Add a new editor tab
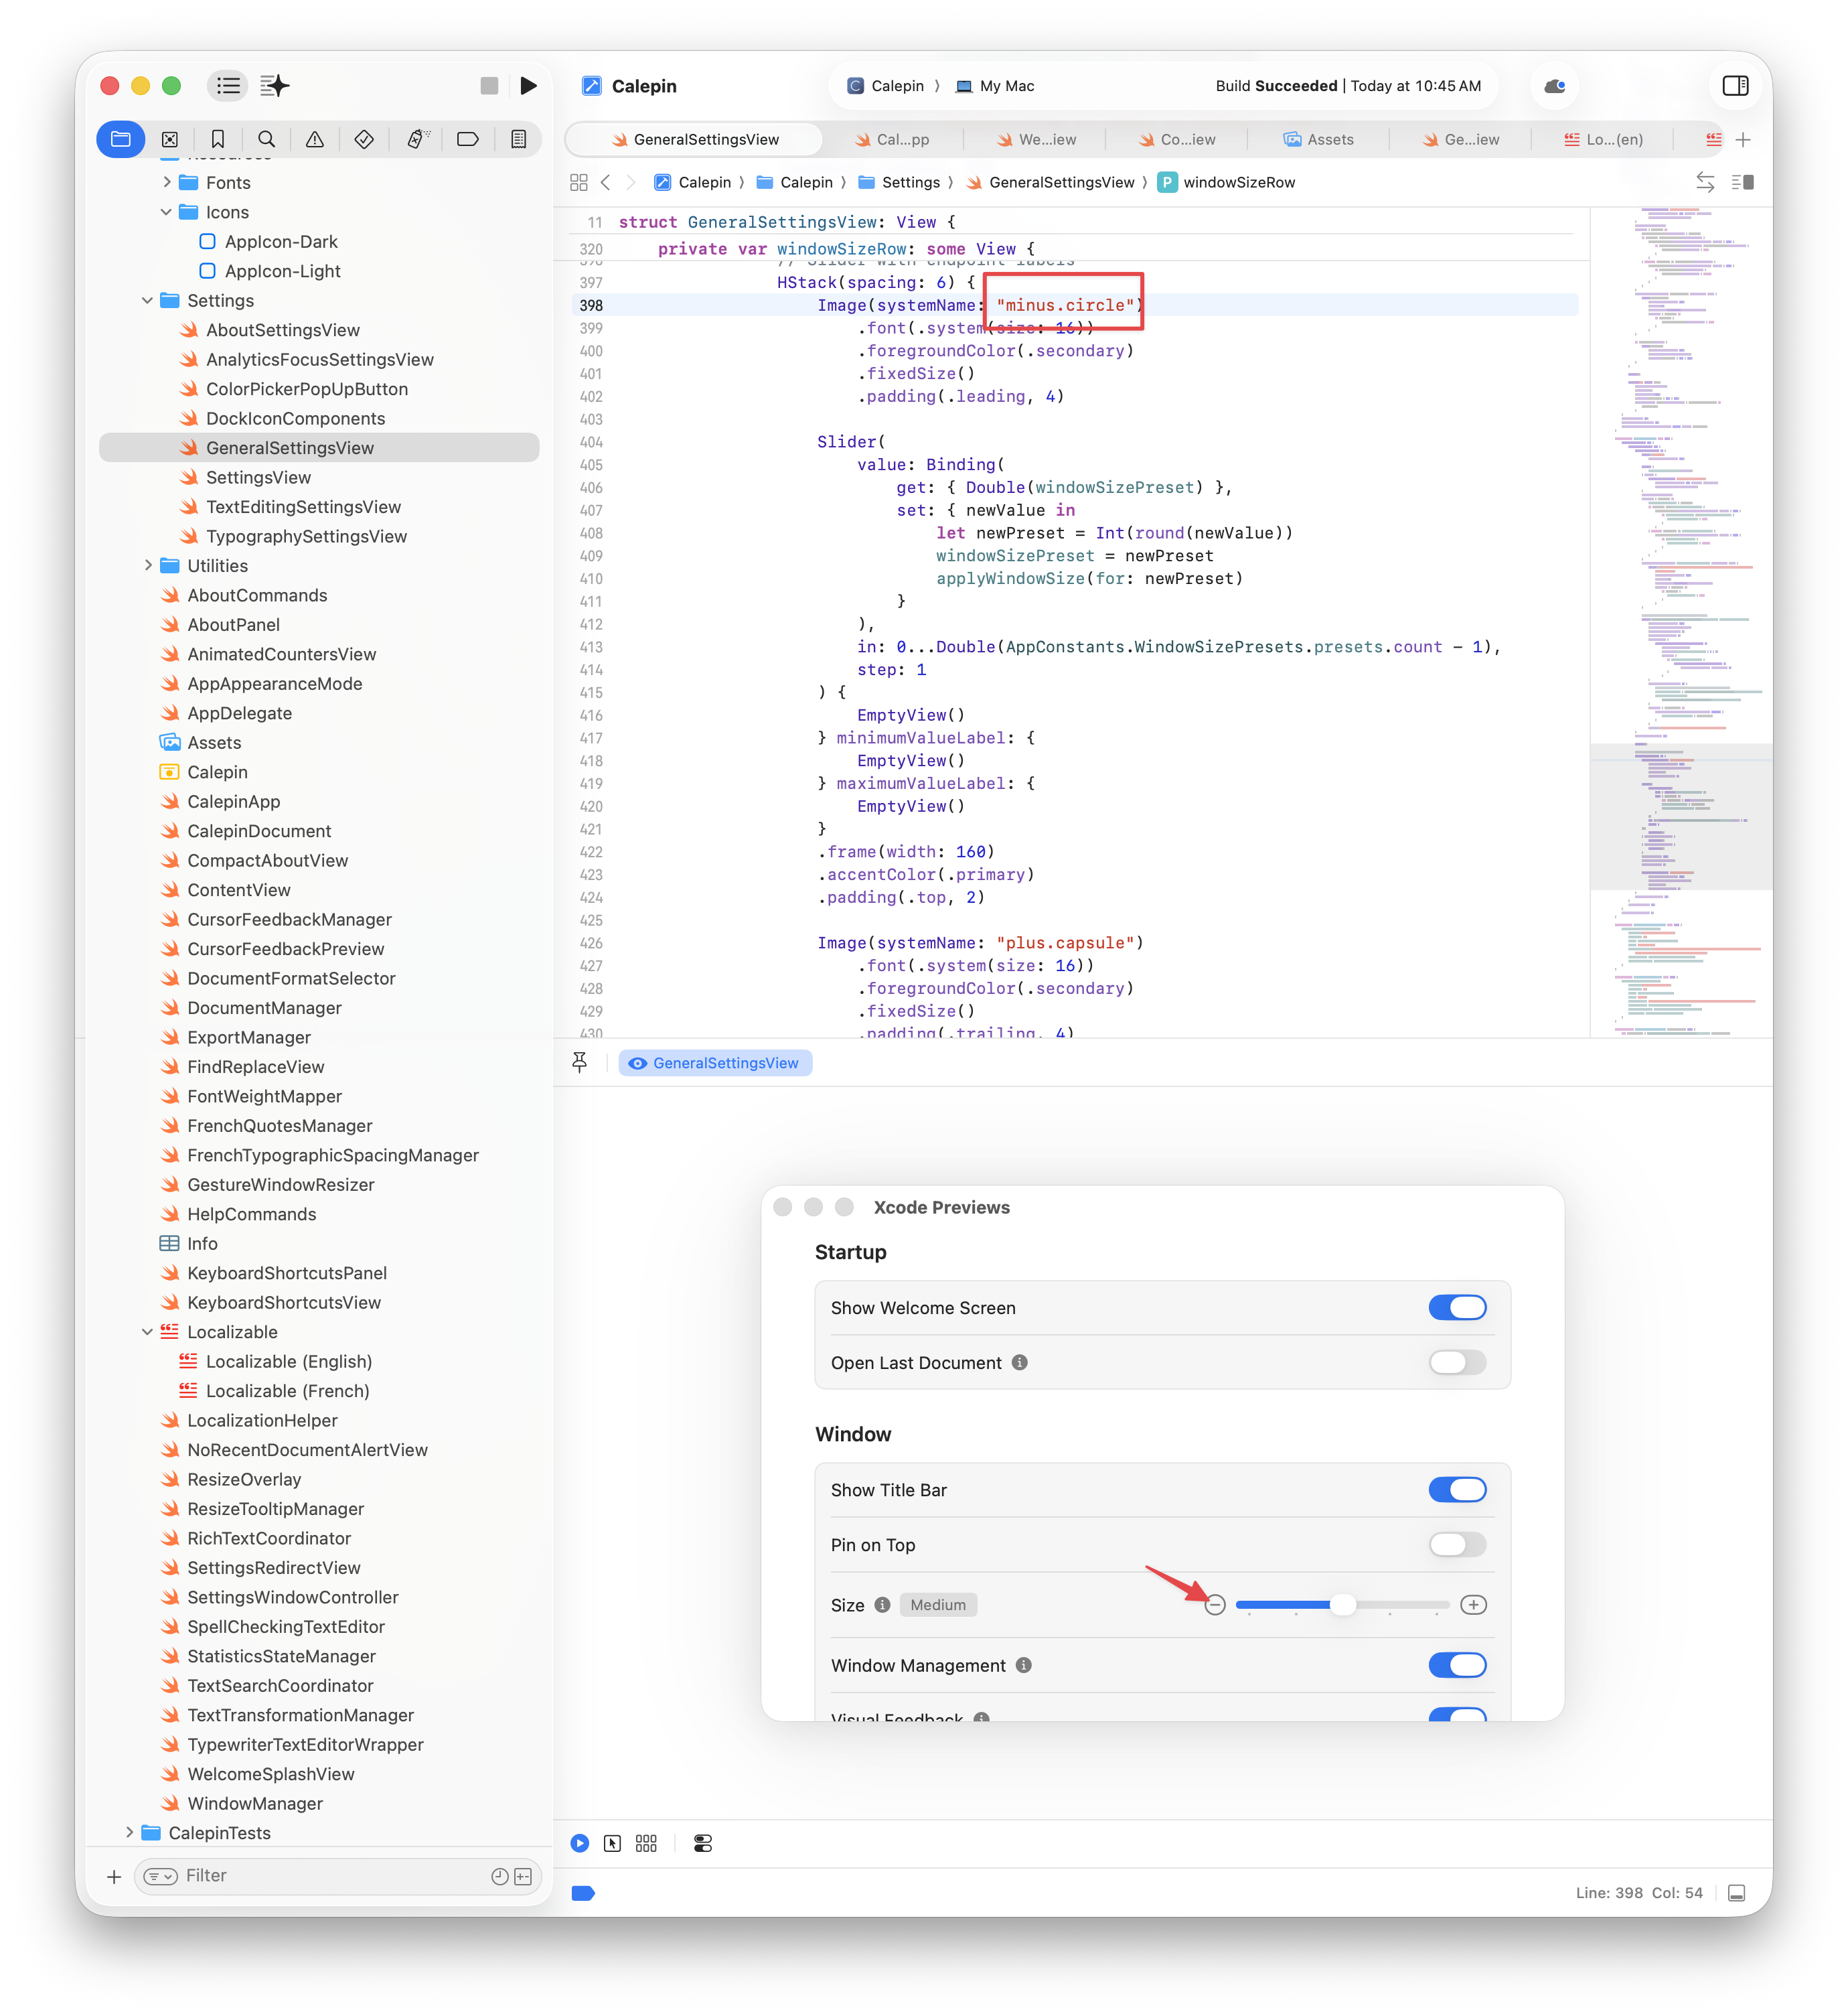This screenshot has height=2016, width=1848. (x=1743, y=139)
